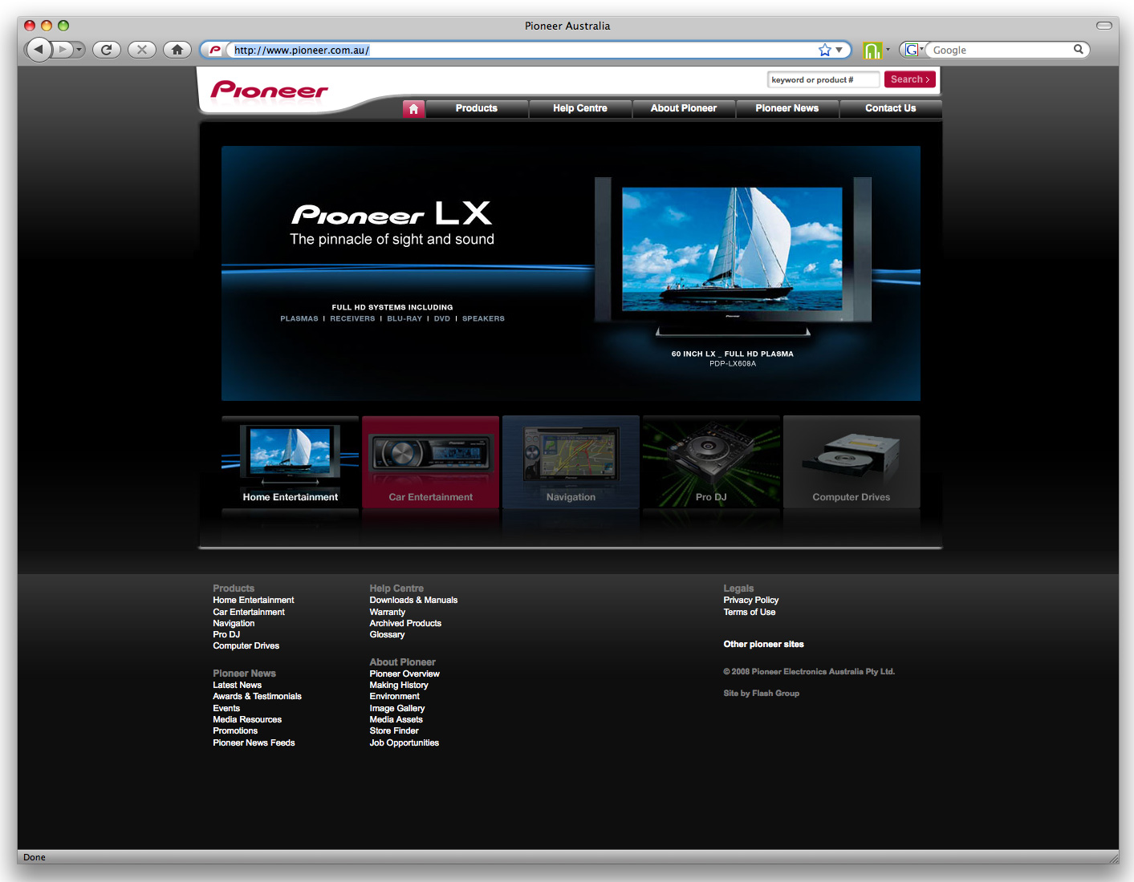Open the Warranty footer link
Viewport: 1134px width, 882px height.
tap(388, 612)
